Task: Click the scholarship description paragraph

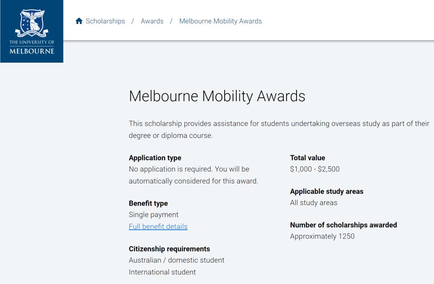Action: coord(279,130)
